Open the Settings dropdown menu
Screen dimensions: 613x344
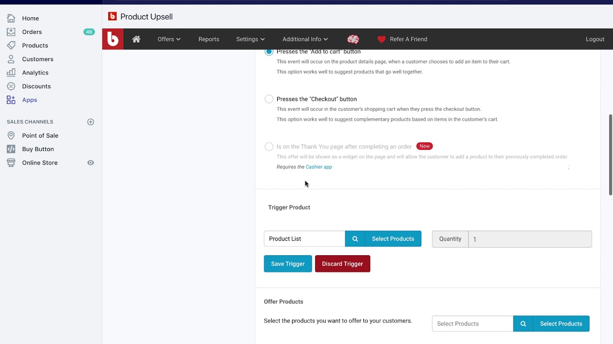point(250,39)
